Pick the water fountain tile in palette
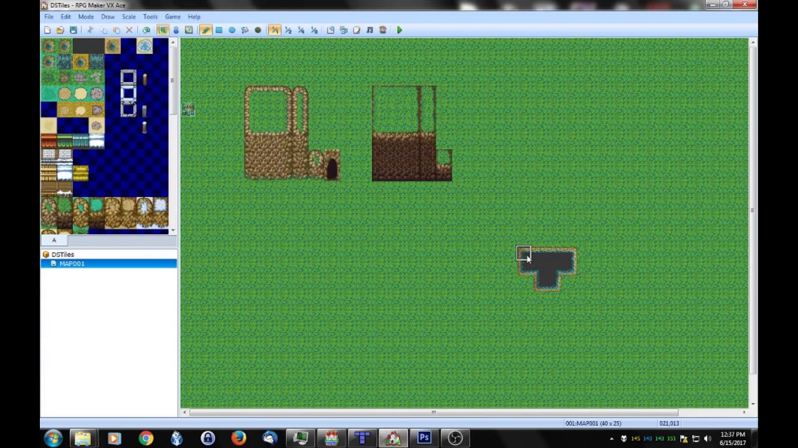The width and height of the screenshot is (798, 448). (x=145, y=46)
